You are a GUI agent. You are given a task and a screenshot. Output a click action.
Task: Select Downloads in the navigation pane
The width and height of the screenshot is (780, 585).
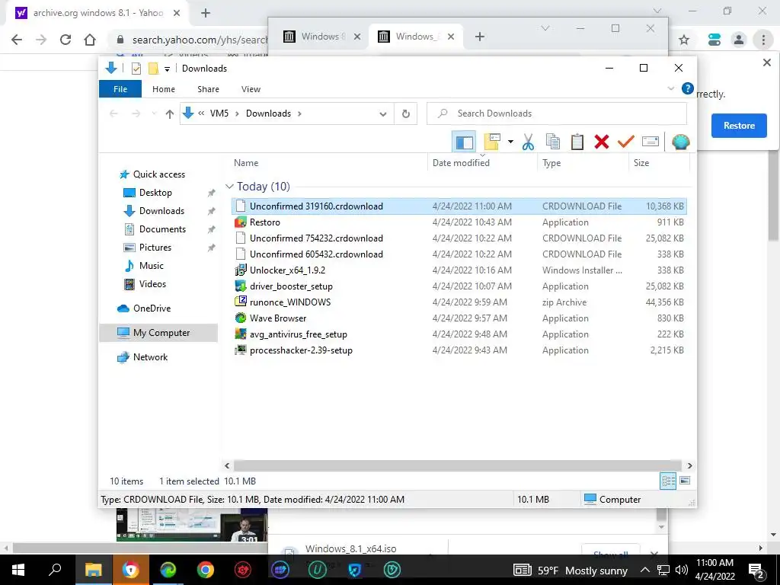[x=161, y=211]
